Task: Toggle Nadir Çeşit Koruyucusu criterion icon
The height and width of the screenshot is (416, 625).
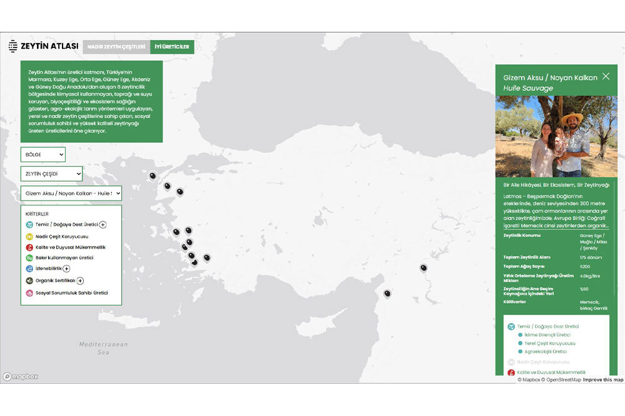Action: [29, 236]
